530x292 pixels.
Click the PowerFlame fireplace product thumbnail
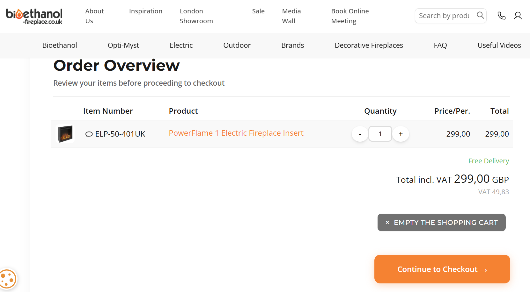pyautogui.click(x=65, y=134)
